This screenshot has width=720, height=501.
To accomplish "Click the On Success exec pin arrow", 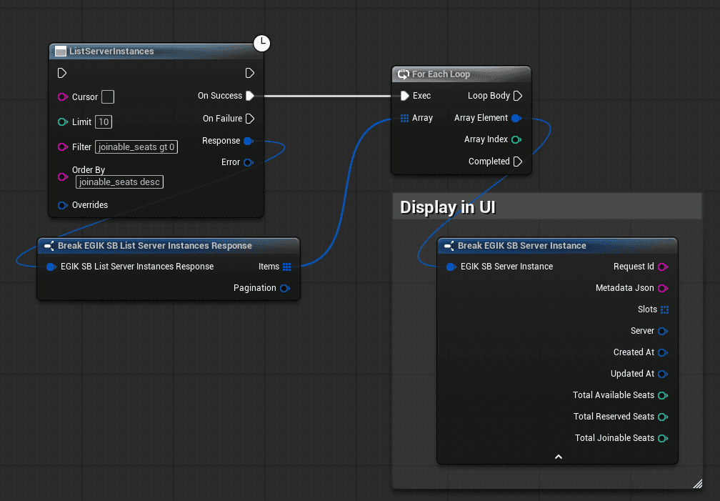I will click(x=250, y=96).
